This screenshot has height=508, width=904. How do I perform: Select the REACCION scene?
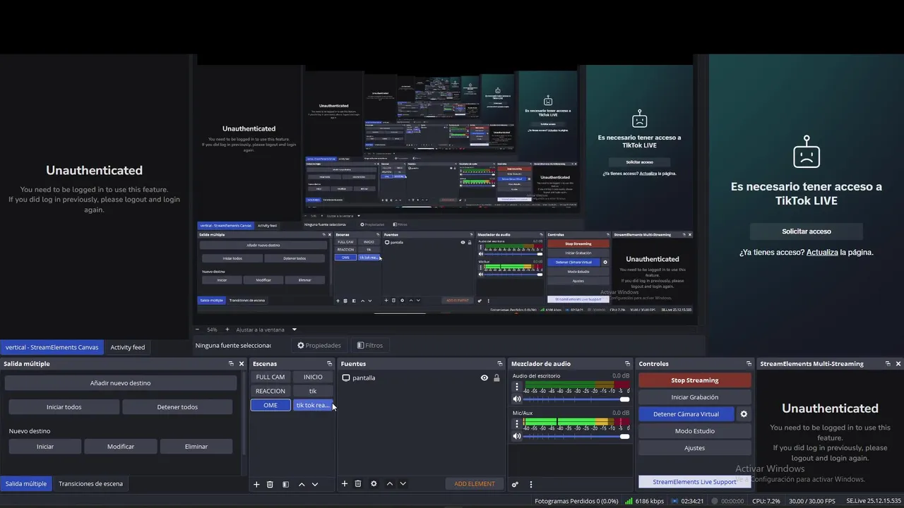click(270, 391)
